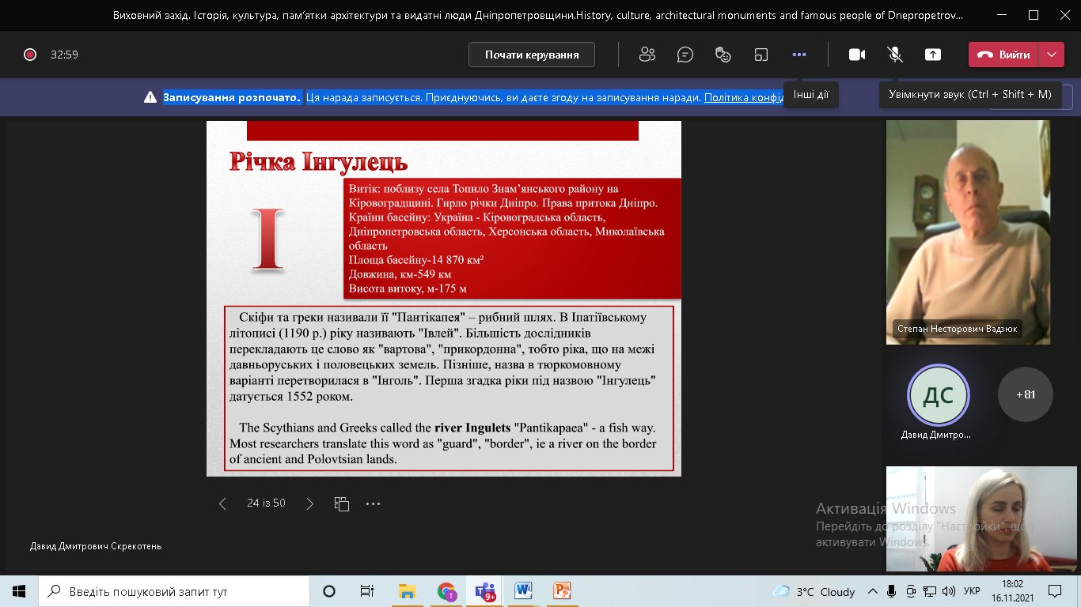
Task: Toggle the camera on or off
Action: 856,55
